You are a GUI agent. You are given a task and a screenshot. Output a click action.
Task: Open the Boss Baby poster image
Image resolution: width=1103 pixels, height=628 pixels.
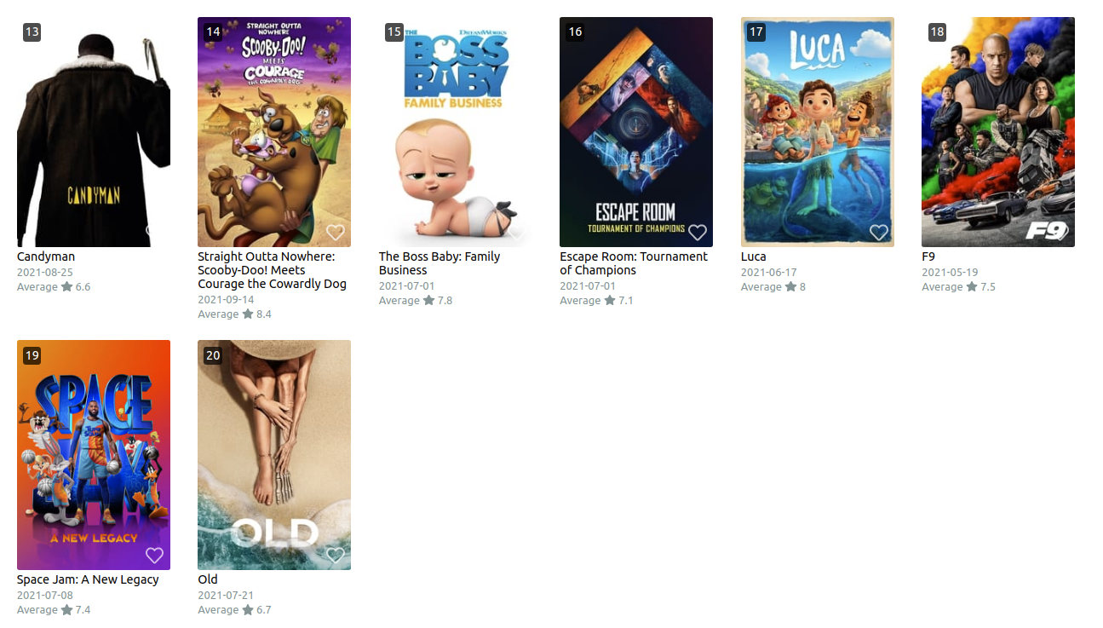tap(456, 132)
